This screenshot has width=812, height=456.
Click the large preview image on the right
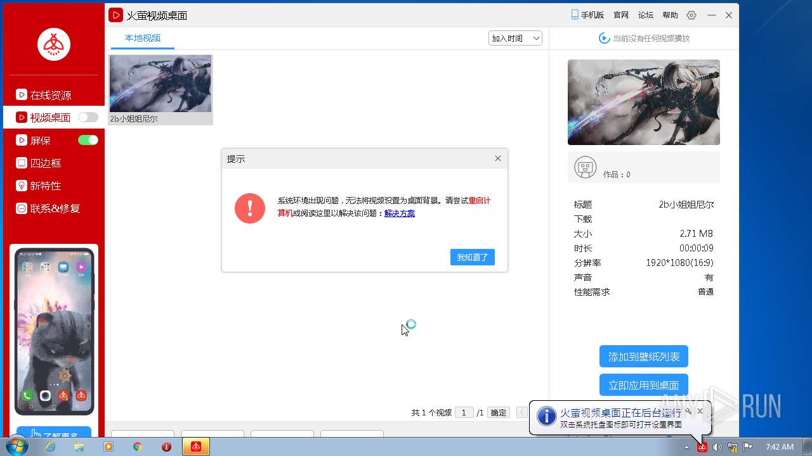644,103
